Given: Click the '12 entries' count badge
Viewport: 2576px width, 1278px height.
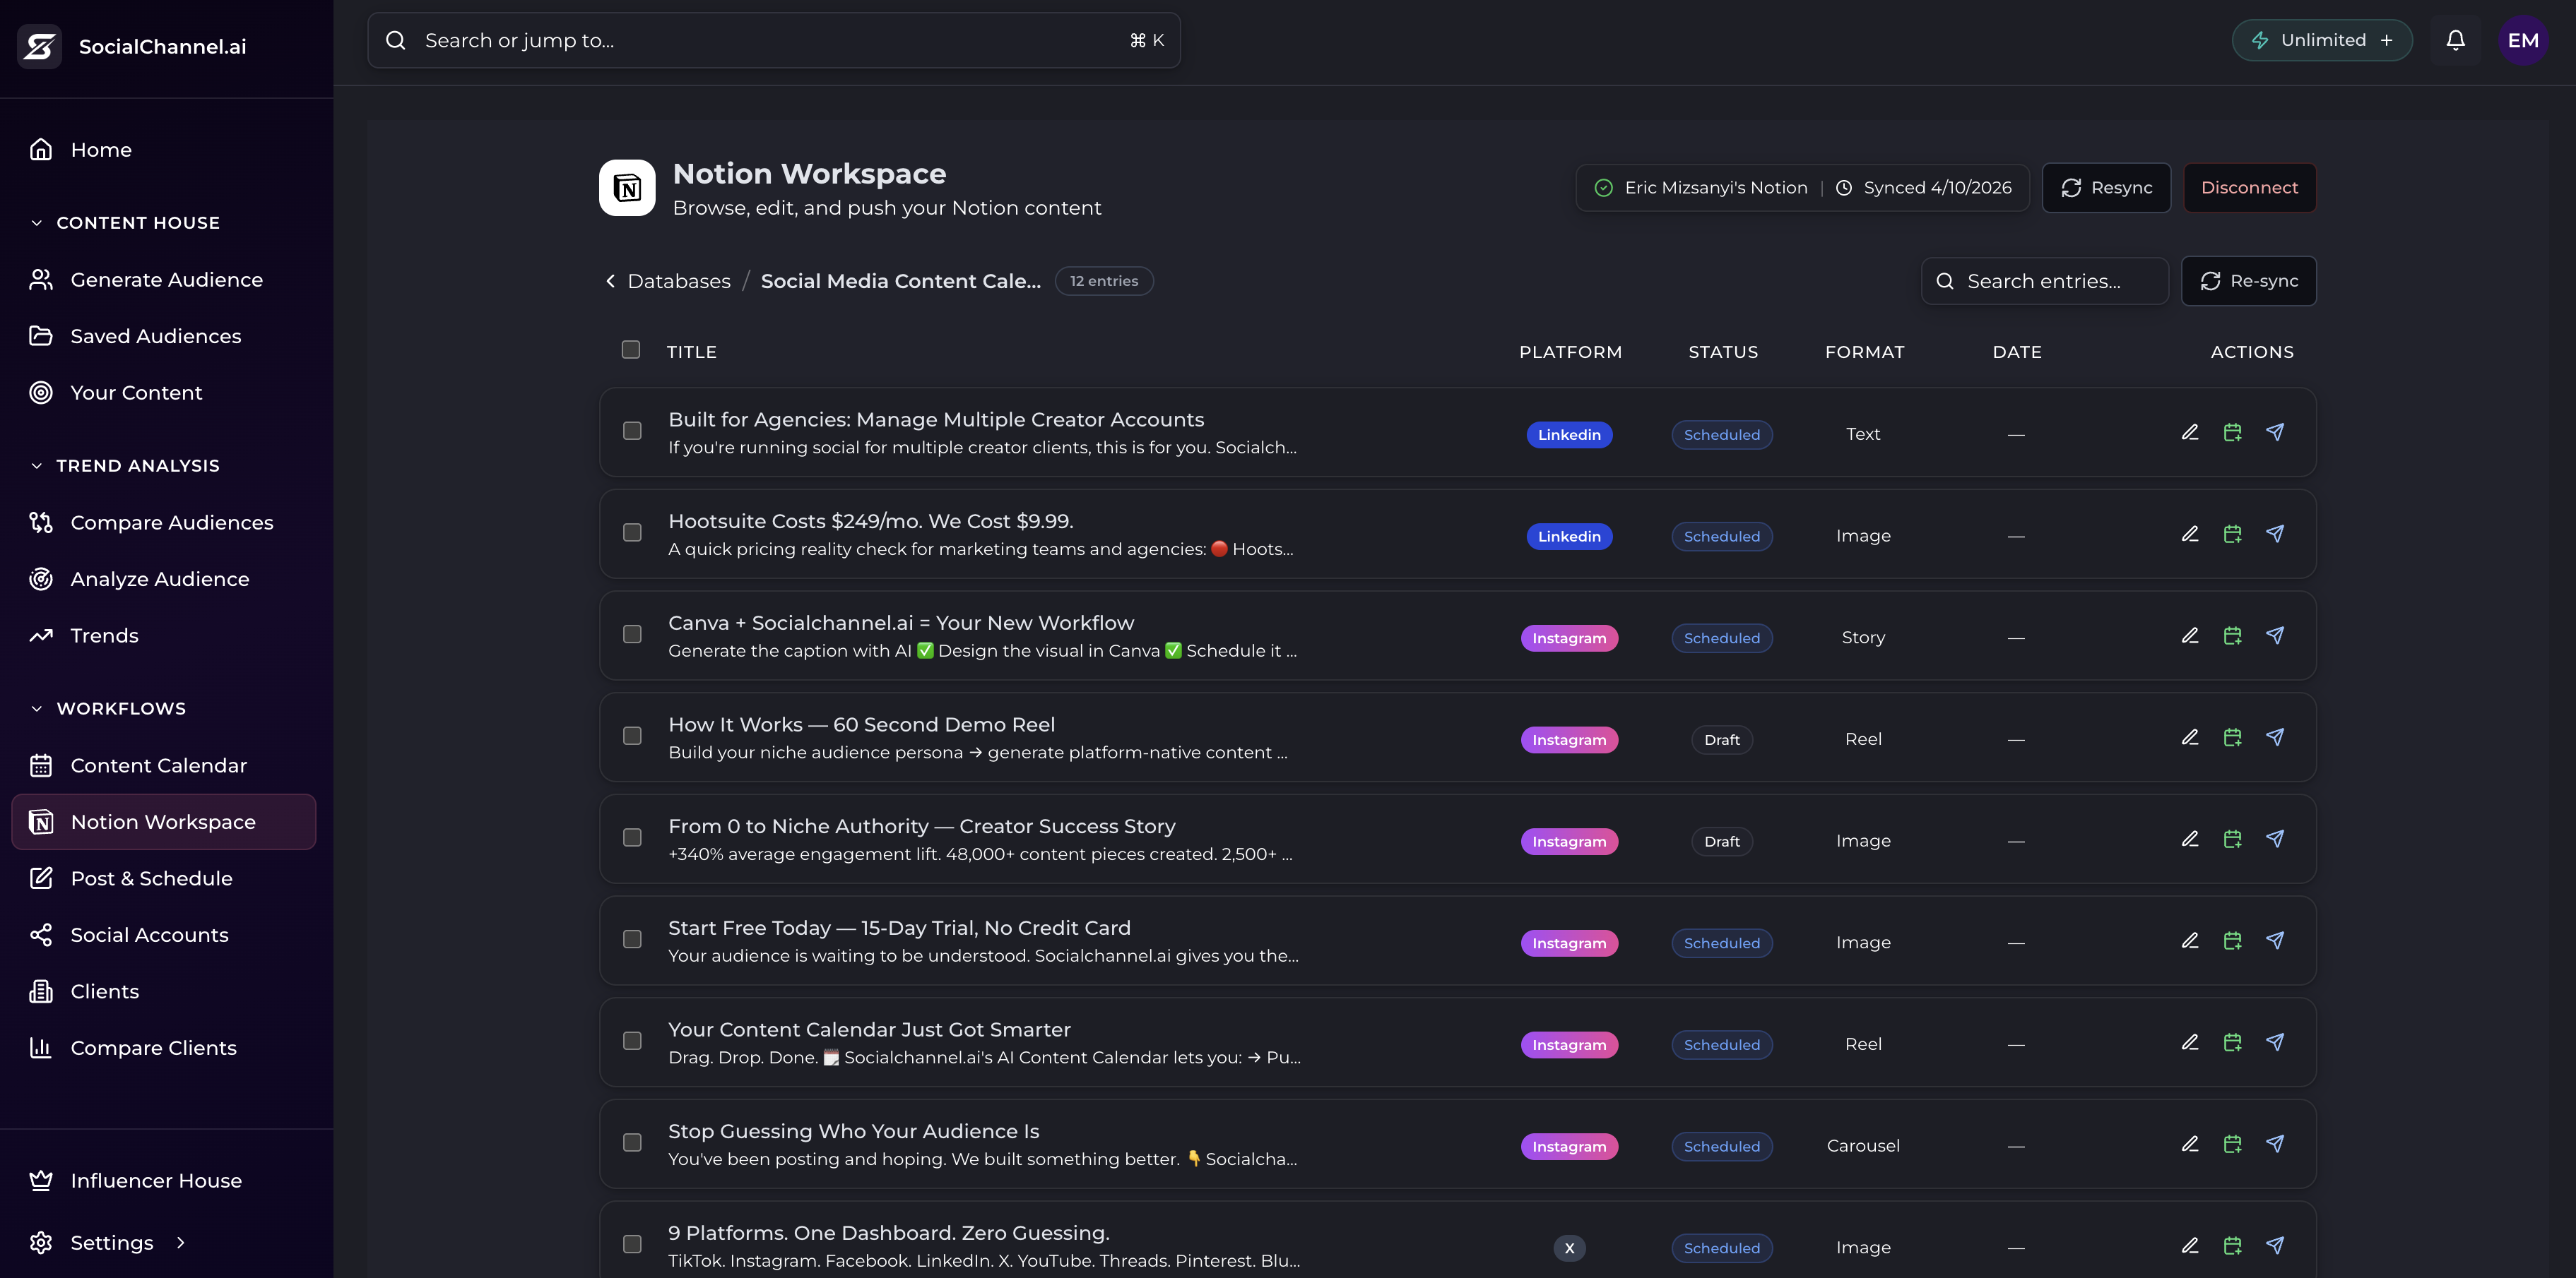Looking at the screenshot, I should pos(1104,282).
